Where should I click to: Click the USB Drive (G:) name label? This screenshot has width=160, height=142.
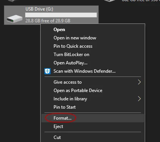39,9
